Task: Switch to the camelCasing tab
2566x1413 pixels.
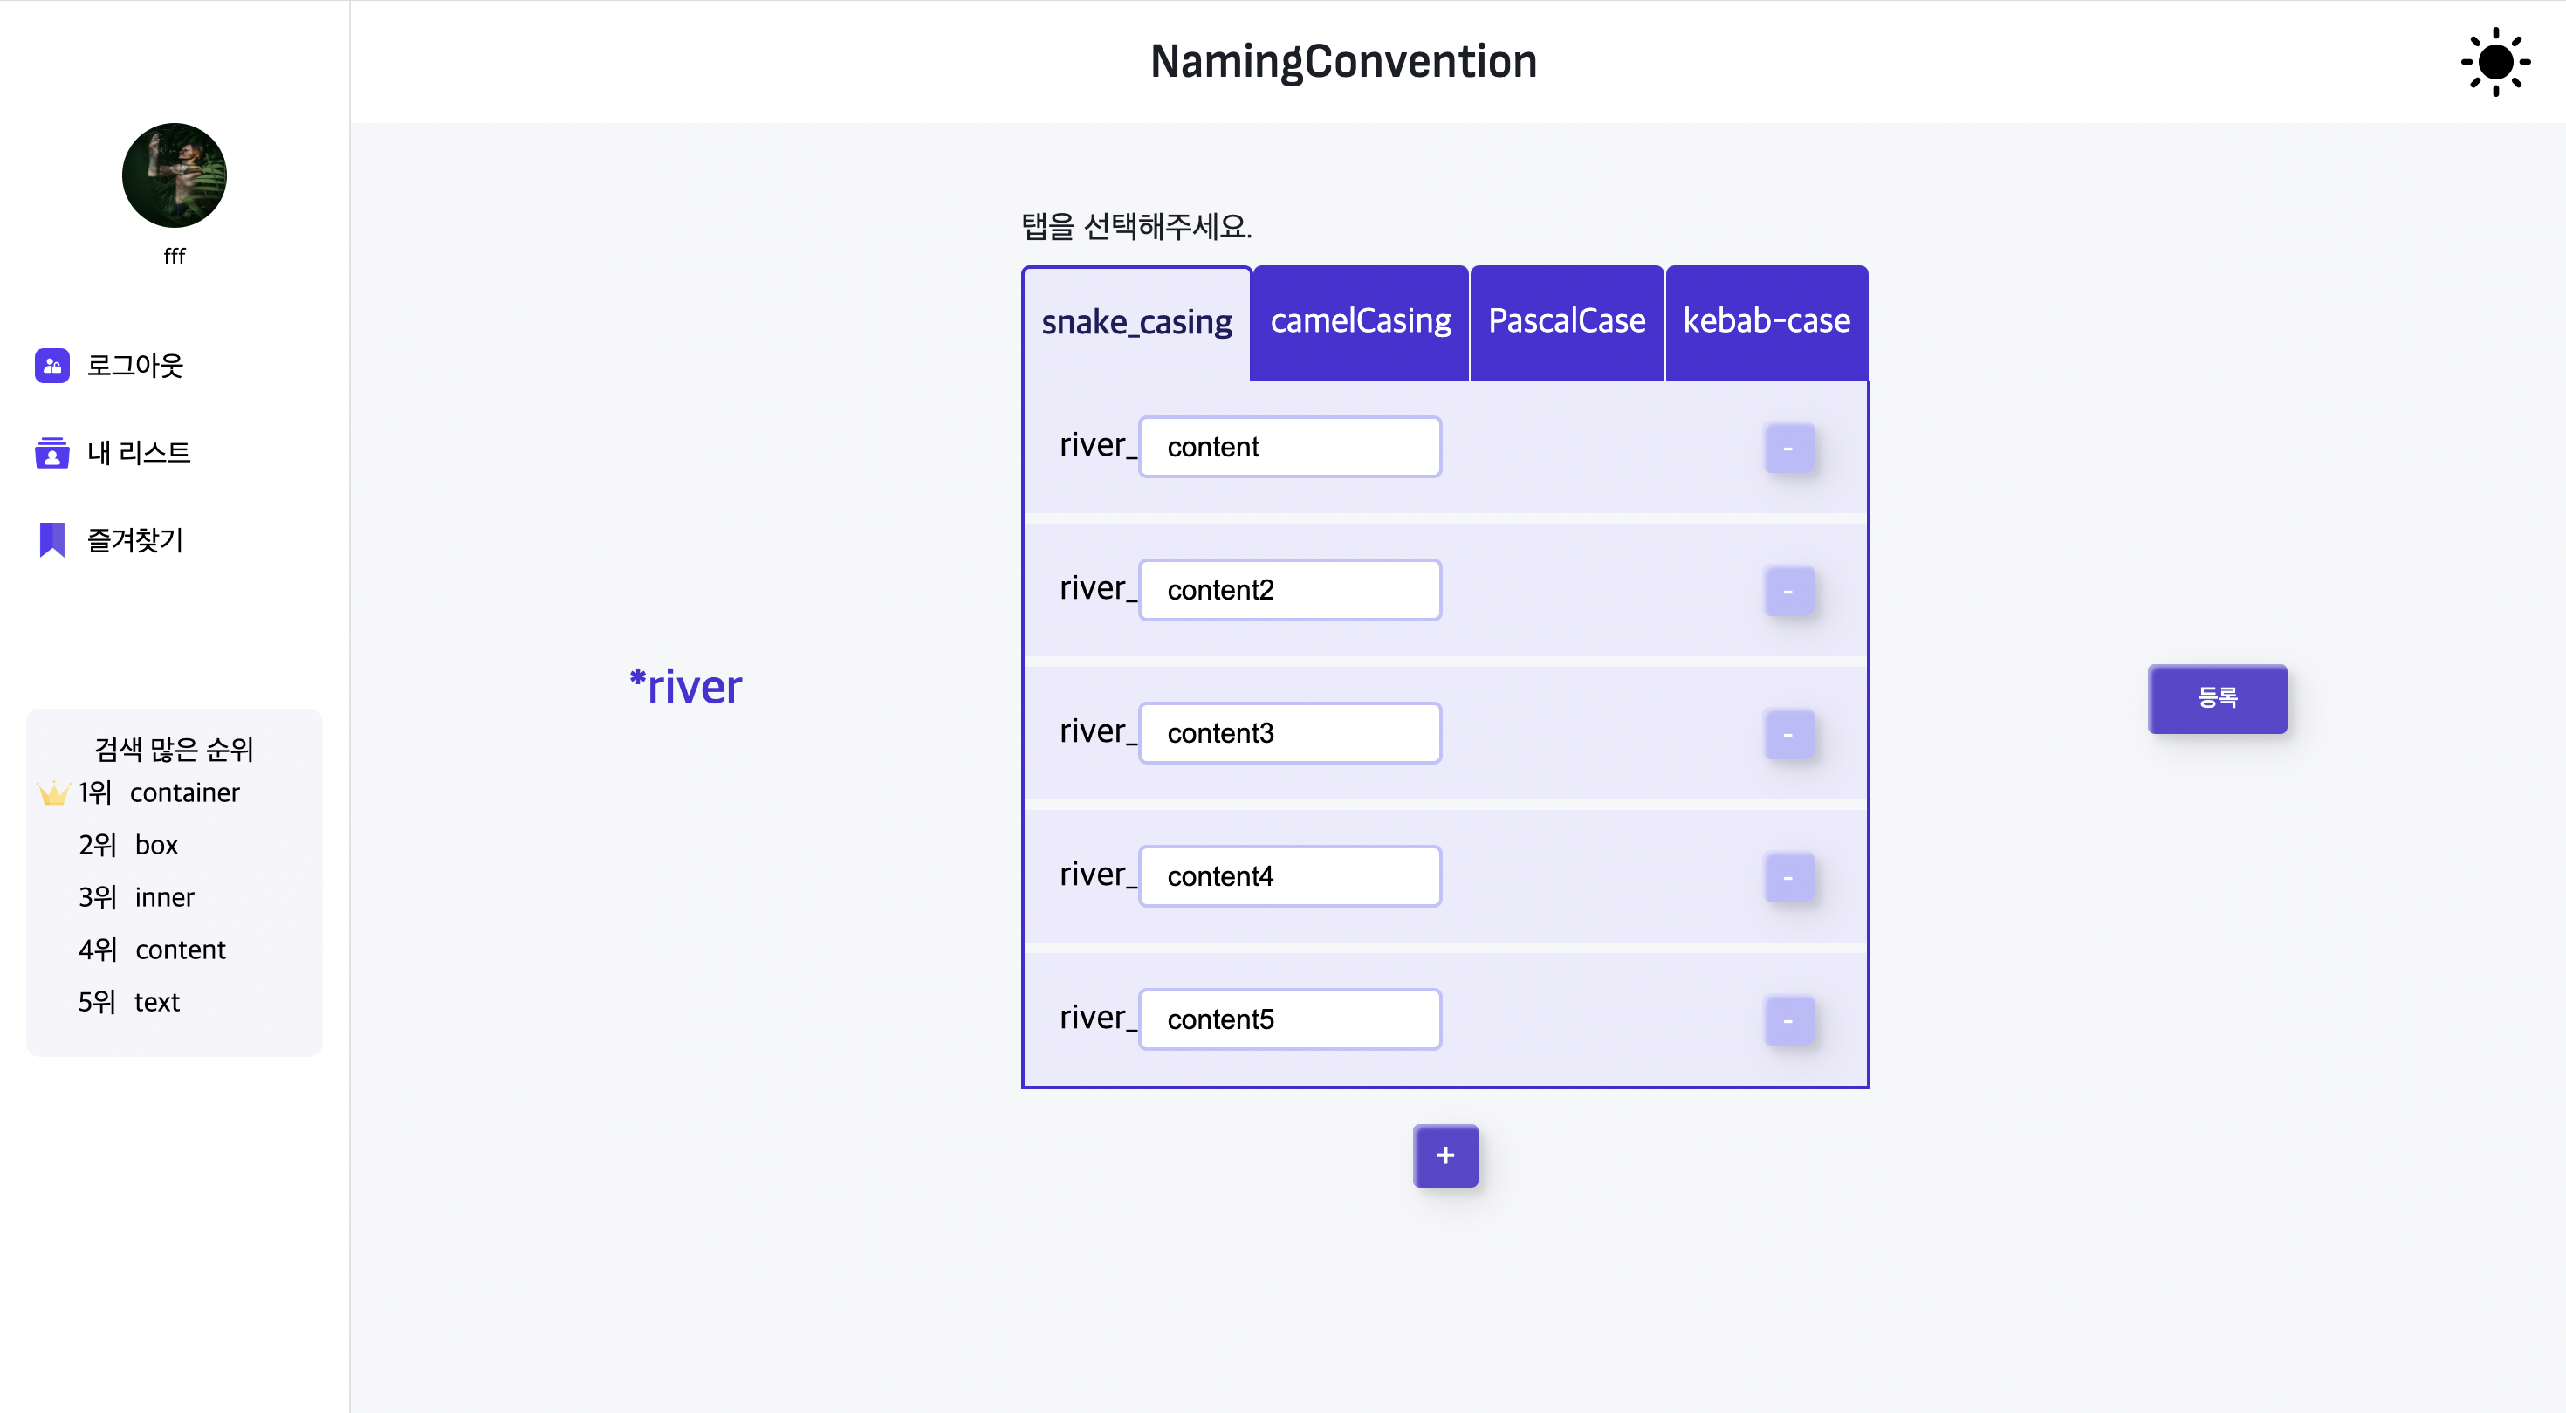Action: (1359, 320)
